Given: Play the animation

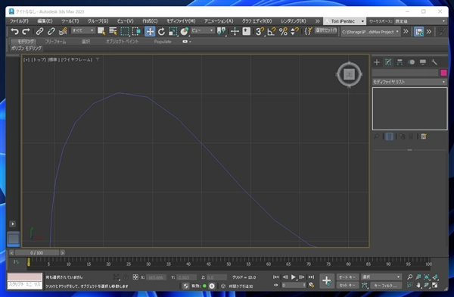Looking at the screenshot, I should [x=294, y=277].
